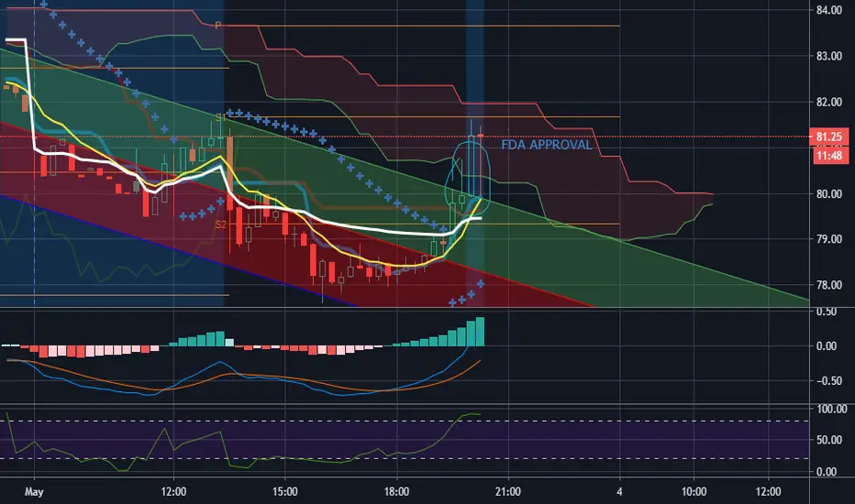Click the 15:00 time axis label

coord(284,492)
